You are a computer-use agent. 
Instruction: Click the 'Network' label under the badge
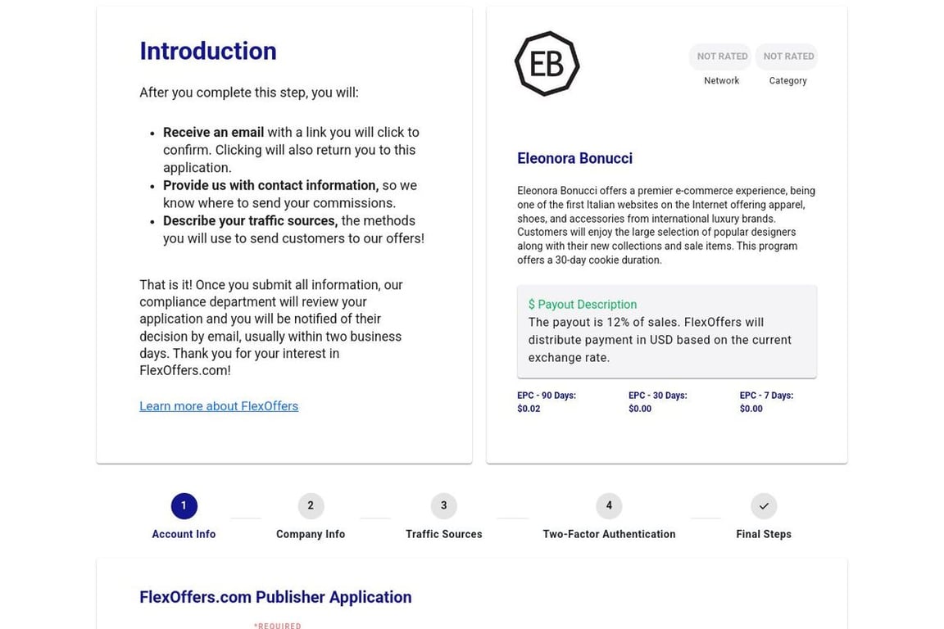coord(721,80)
